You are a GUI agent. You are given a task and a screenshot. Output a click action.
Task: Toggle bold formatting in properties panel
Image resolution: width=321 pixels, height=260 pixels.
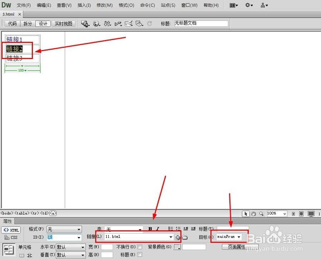click(x=150, y=229)
